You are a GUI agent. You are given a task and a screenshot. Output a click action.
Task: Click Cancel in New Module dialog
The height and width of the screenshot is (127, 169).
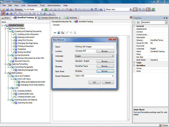pos(108,83)
